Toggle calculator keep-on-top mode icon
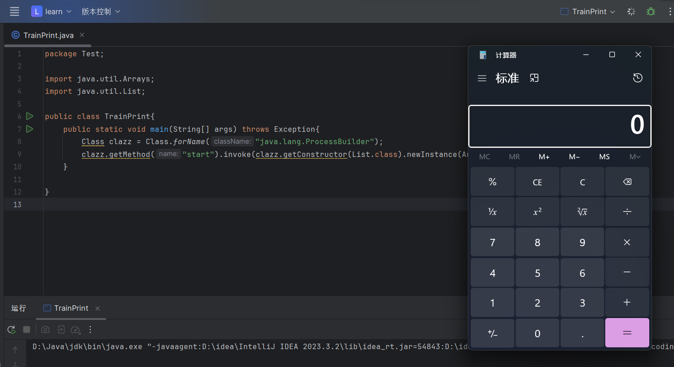The width and height of the screenshot is (674, 367). coord(534,78)
